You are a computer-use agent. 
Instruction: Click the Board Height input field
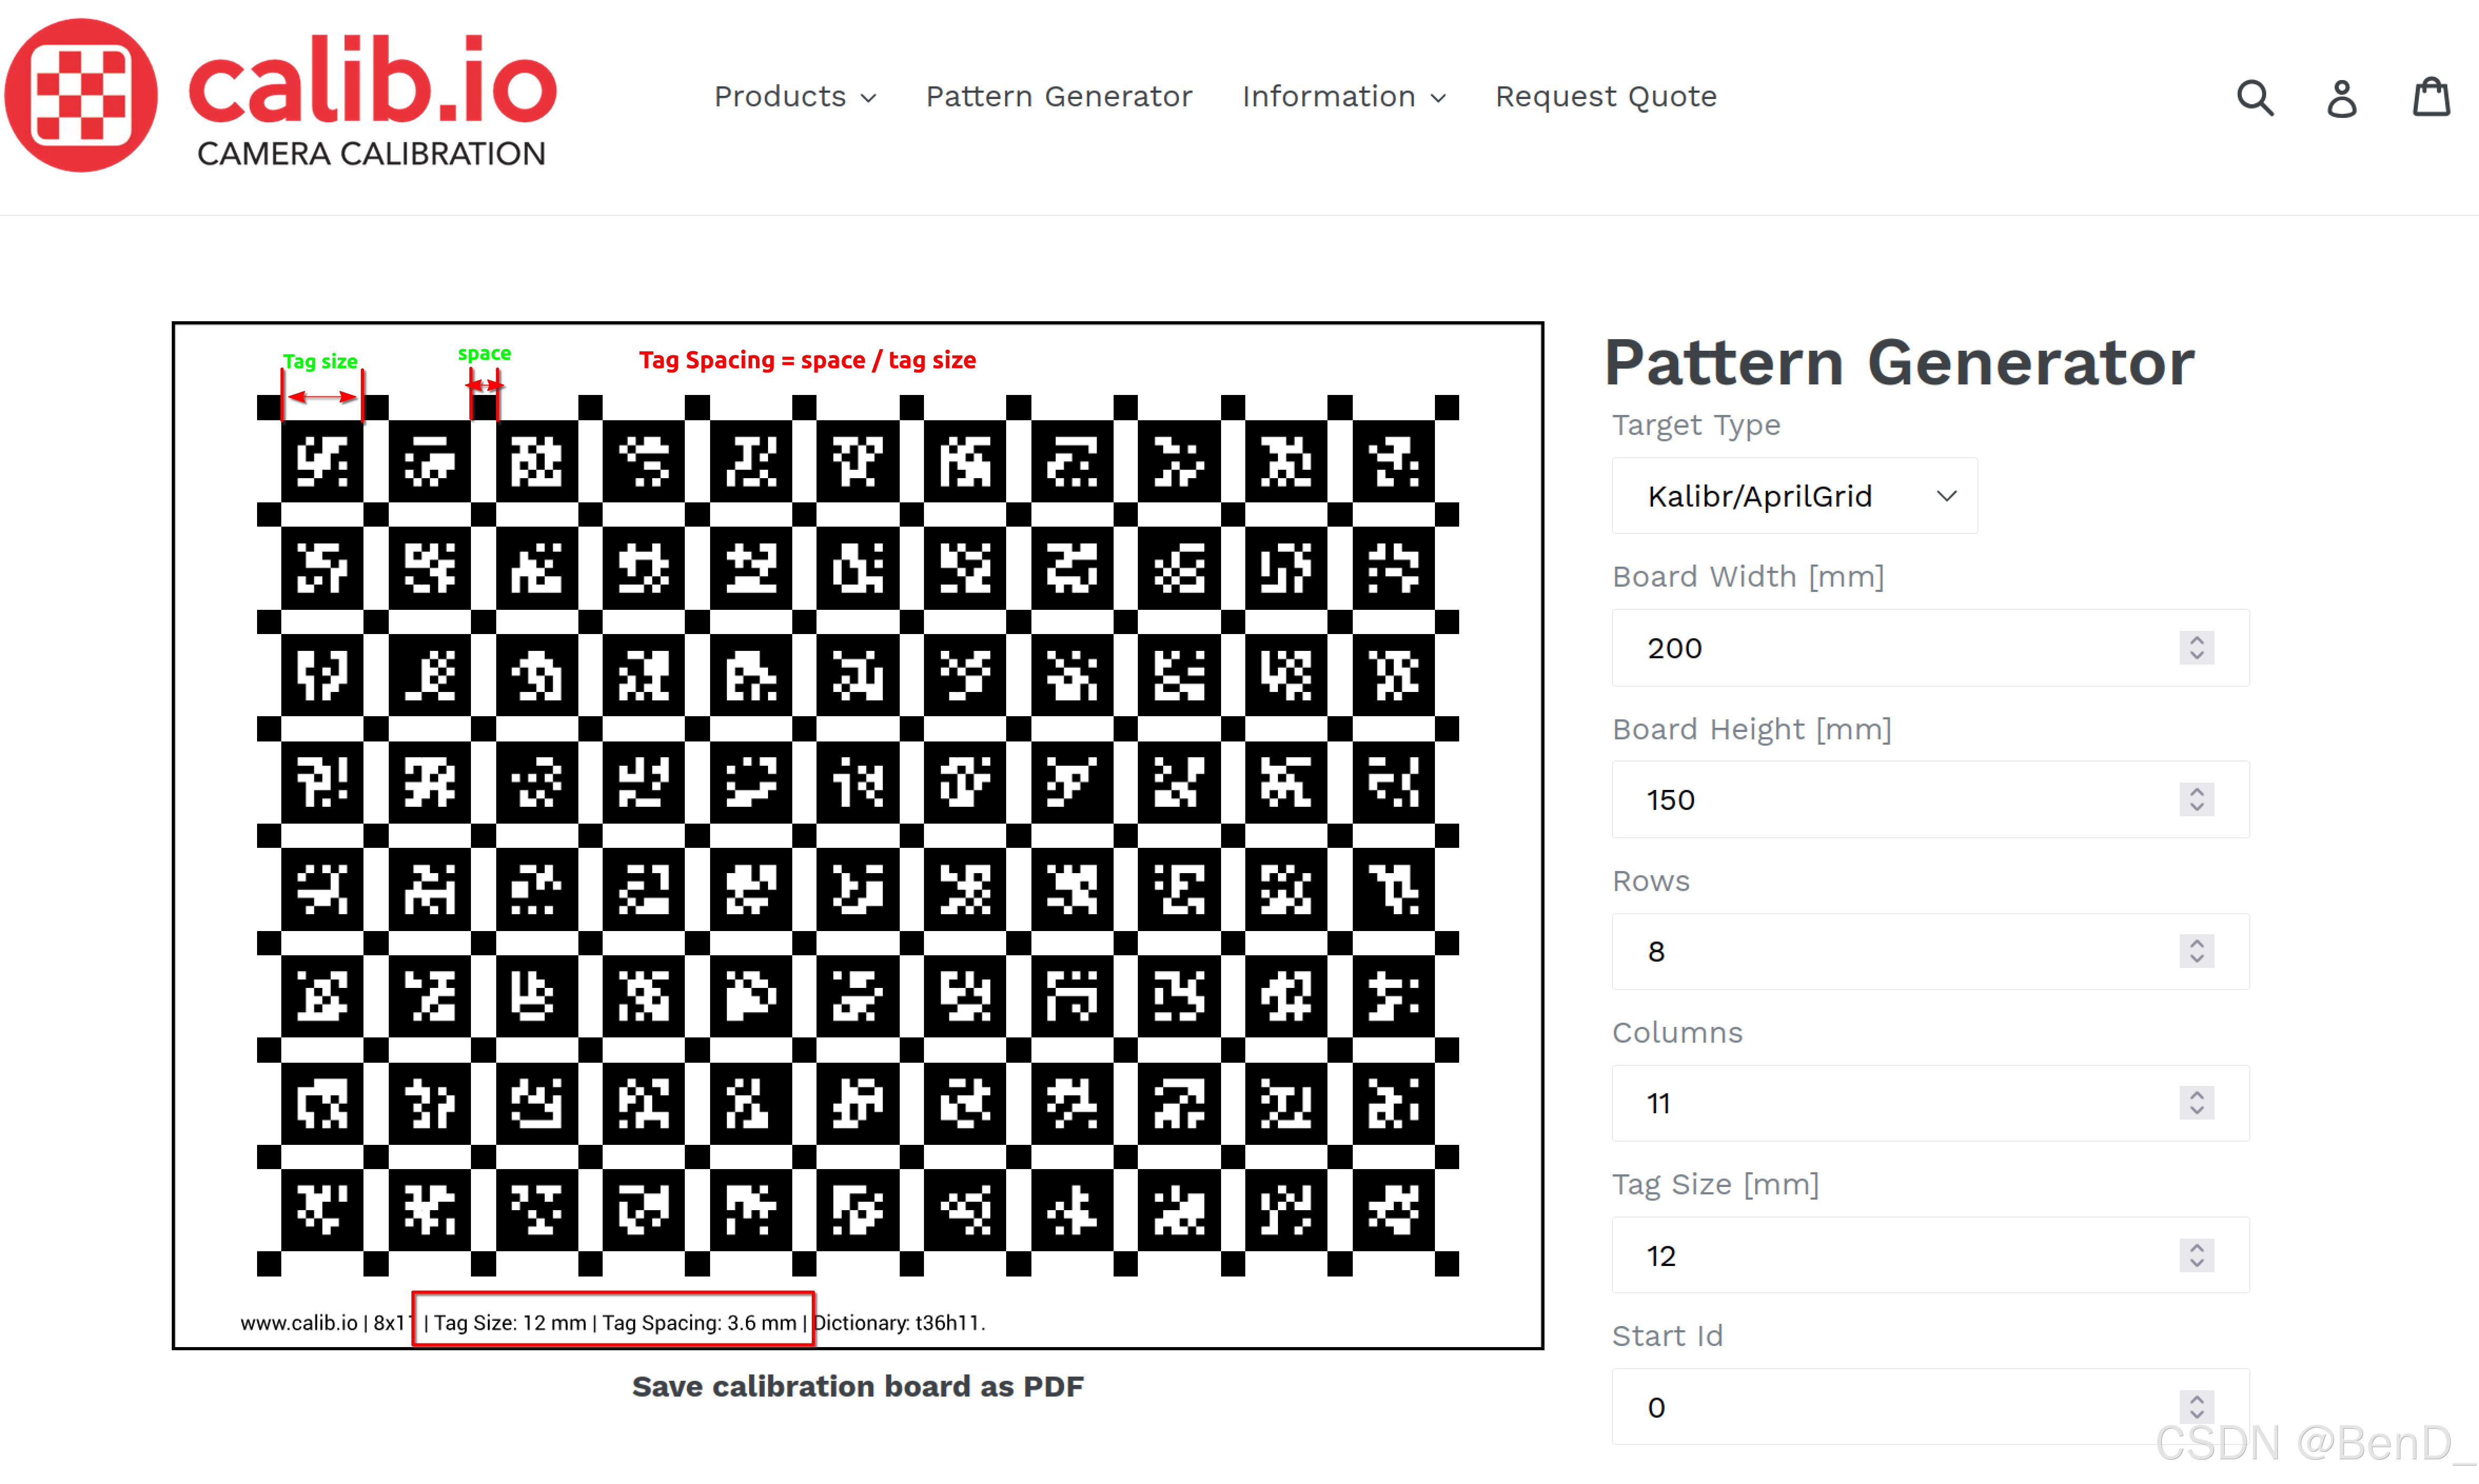tap(1930, 800)
